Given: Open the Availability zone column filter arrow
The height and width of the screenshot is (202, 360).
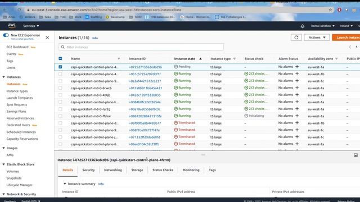Looking at the screenshot, I should (x=336, y=58).
